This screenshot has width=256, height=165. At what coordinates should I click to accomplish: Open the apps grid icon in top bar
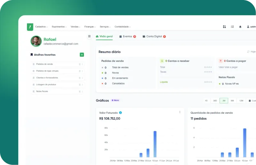[224, 27]
